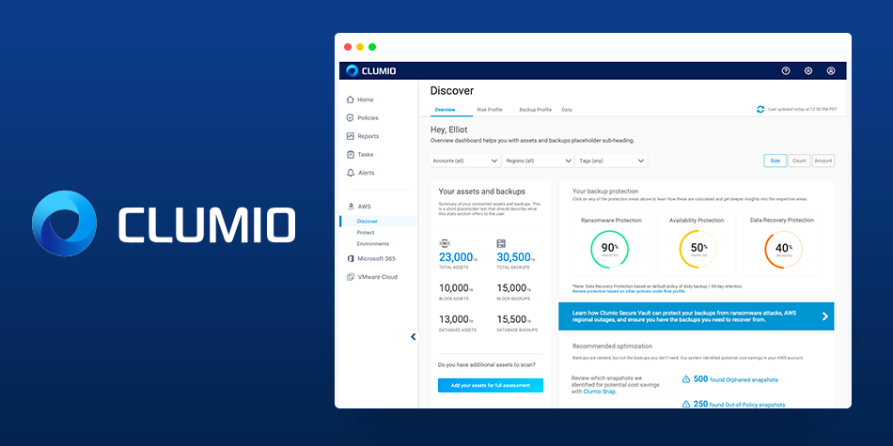Open the settings gear icon in header
The image size is (893, 446).
point(808,71)
